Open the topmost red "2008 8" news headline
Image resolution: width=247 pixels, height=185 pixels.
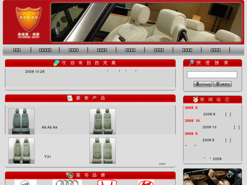point(191,108)
